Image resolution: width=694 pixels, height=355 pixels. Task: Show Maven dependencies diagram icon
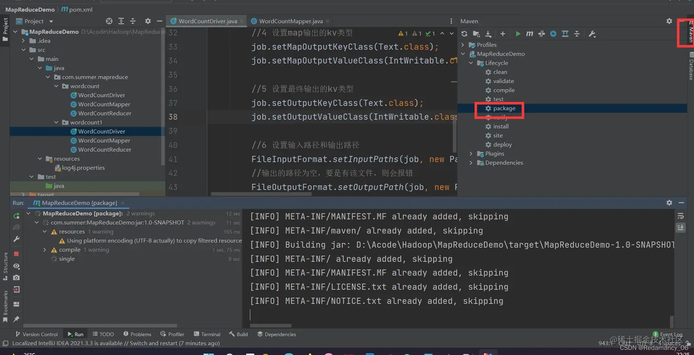pos(565,34)
